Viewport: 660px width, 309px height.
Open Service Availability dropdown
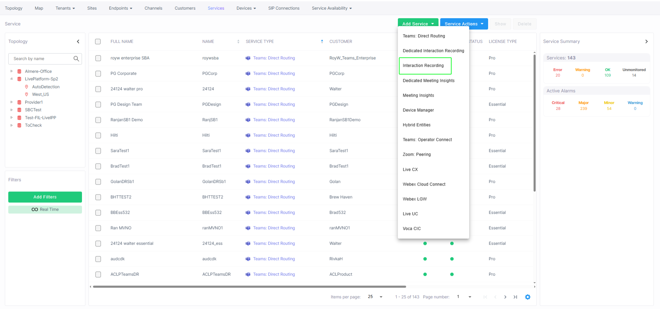tap(332, 8)
